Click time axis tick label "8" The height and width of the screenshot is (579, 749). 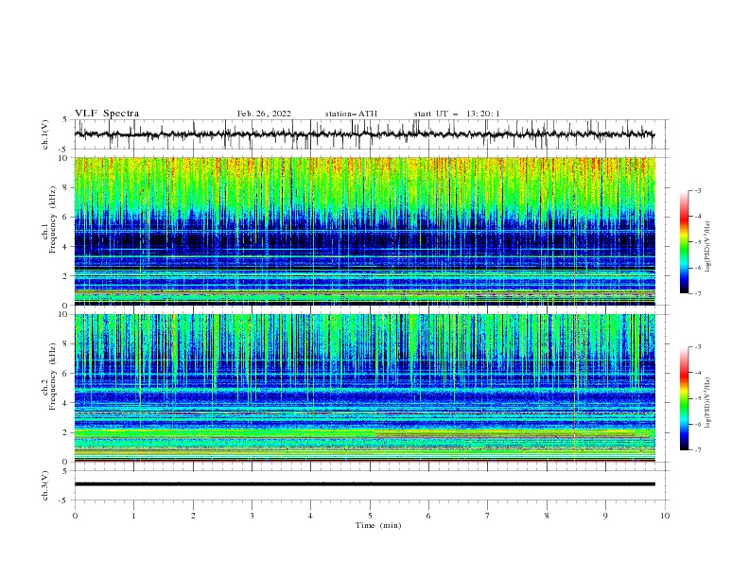click(547, 516)
